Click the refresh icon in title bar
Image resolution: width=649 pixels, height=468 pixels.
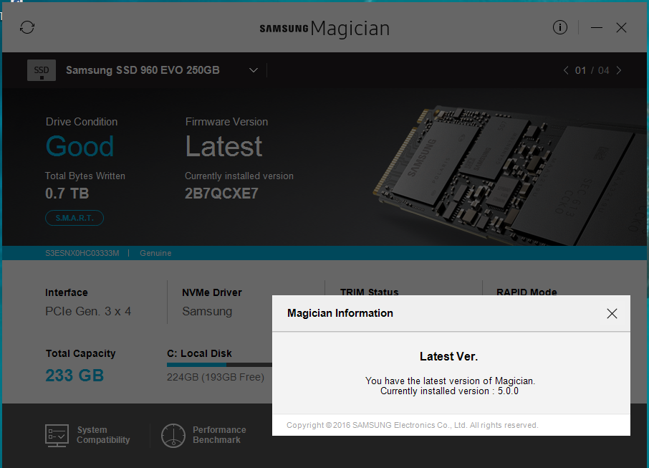[27, 28]
